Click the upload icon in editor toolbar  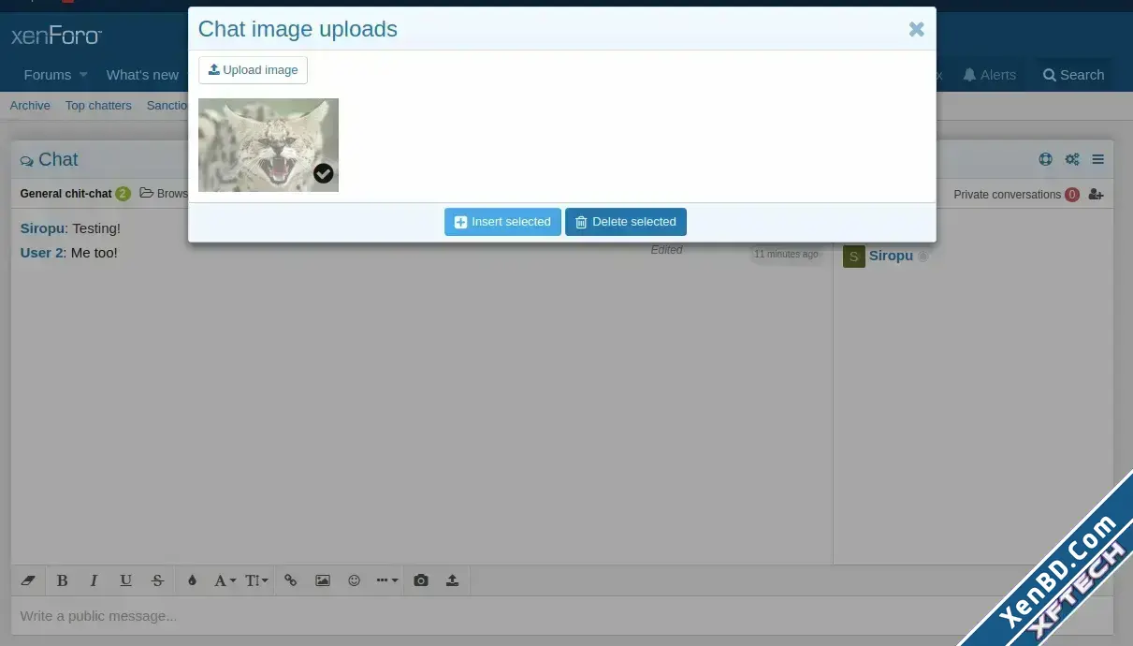(453, 580)
